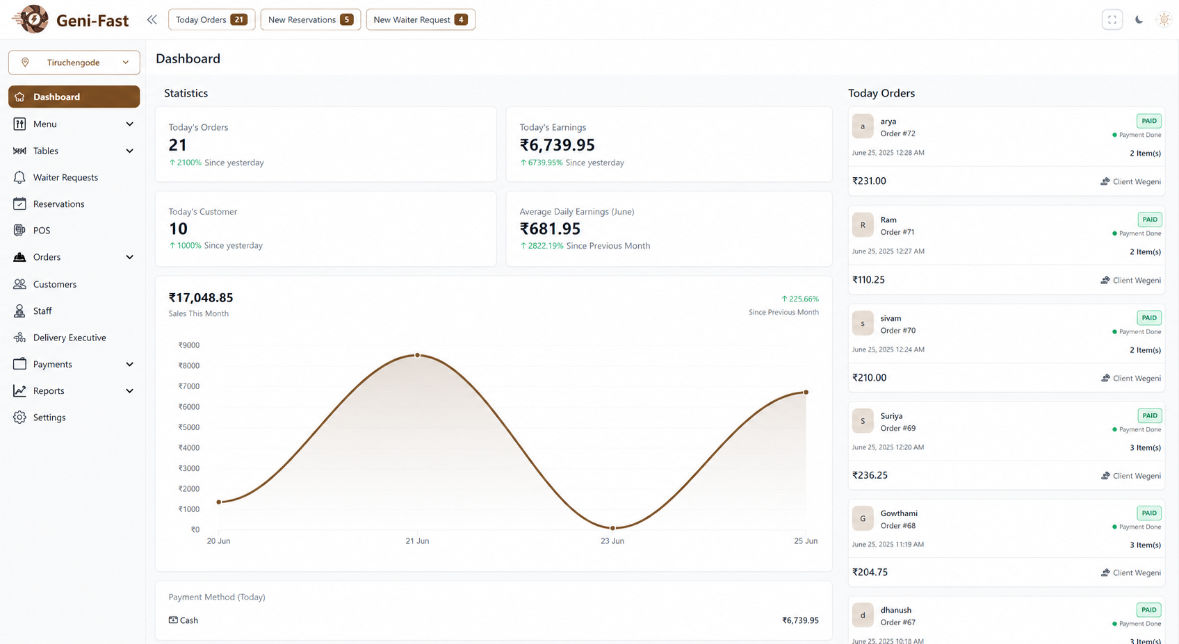Click the Orders cloche icon
1179x644 pixels.
(19, 257)
